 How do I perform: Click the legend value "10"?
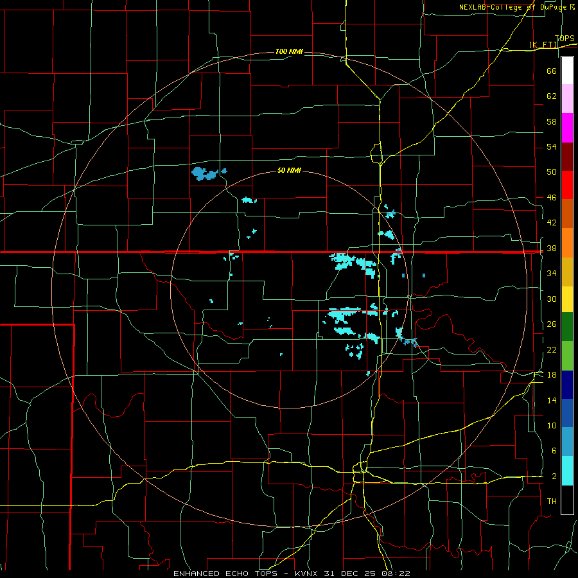click(x=552, y=425)
